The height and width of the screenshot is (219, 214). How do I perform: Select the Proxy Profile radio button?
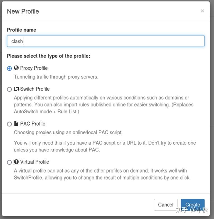tap(9, 68)
